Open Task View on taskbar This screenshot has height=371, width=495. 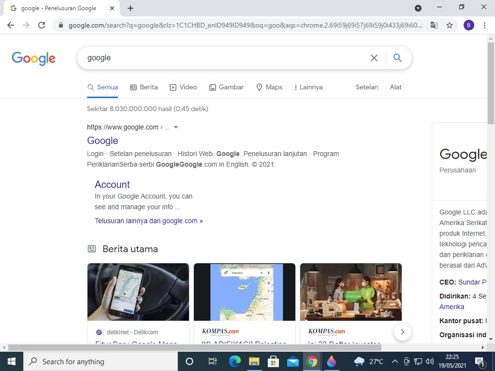(213, 361)
